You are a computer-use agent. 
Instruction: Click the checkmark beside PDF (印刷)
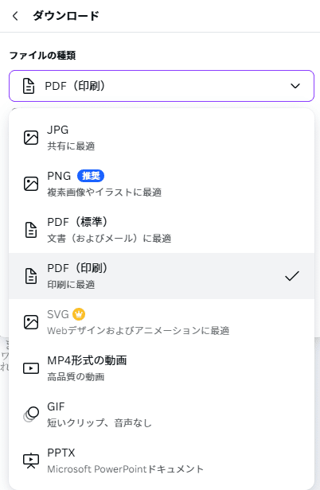pos(292,276)
